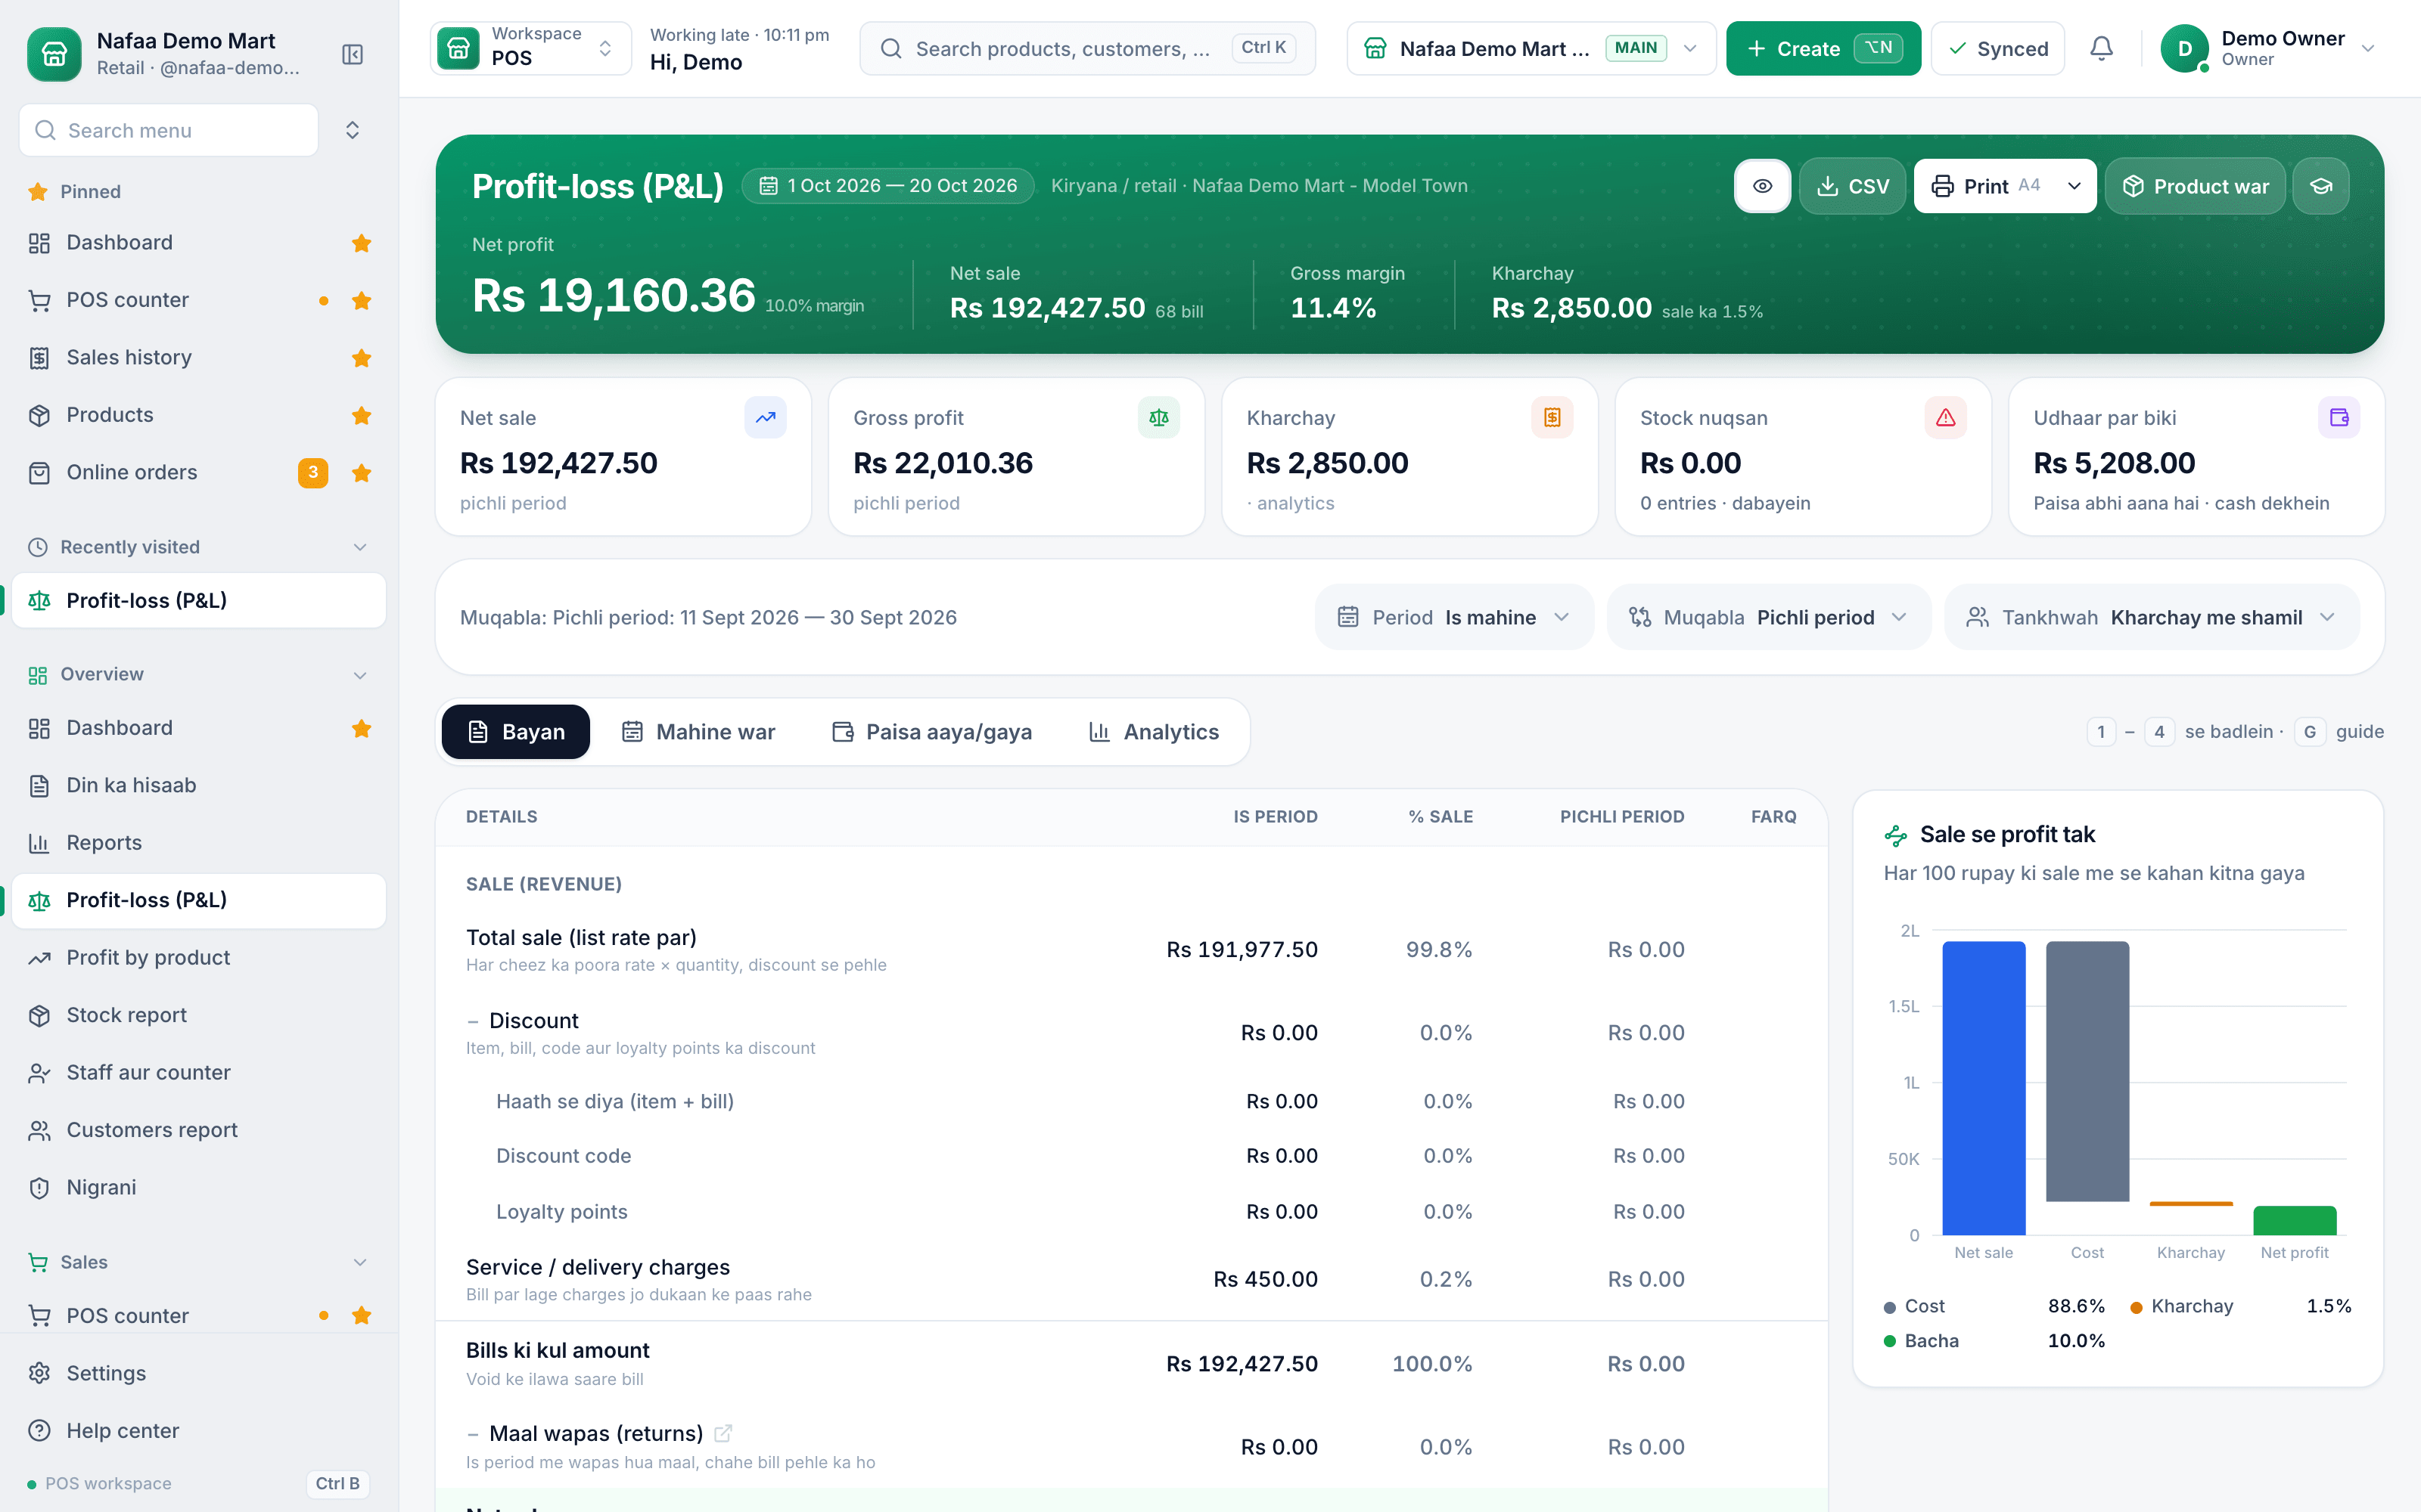Image resolution: width=2421 pixels, height=1512 pixels.
Task: Select the Bayan tab
Action: [x=516, y=732]
